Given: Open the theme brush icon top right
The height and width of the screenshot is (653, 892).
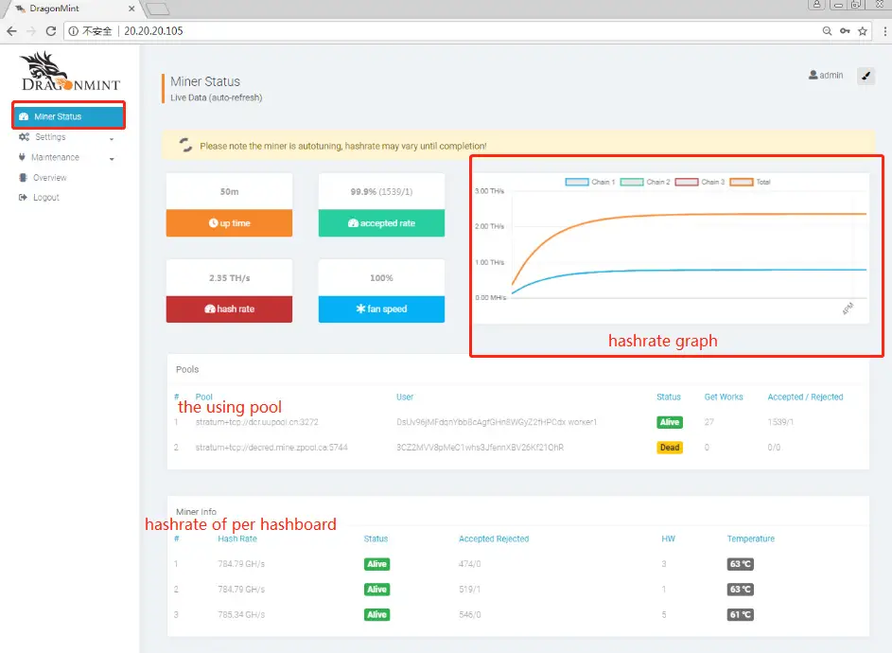Looking at the screenshot, I should 866,77.
